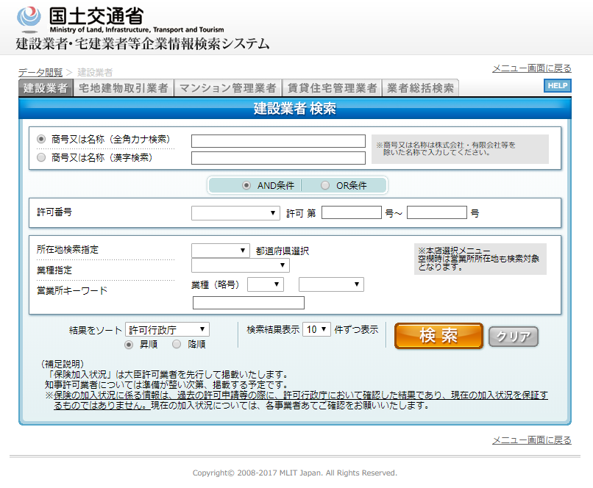Switch to the 賃貸住宅管理業者 tab
593x488 pixels.
(332, 88)
